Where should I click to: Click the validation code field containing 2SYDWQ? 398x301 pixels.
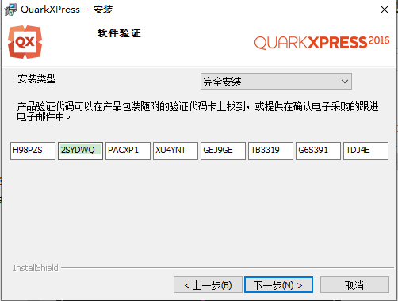click(x=80, y=150)
